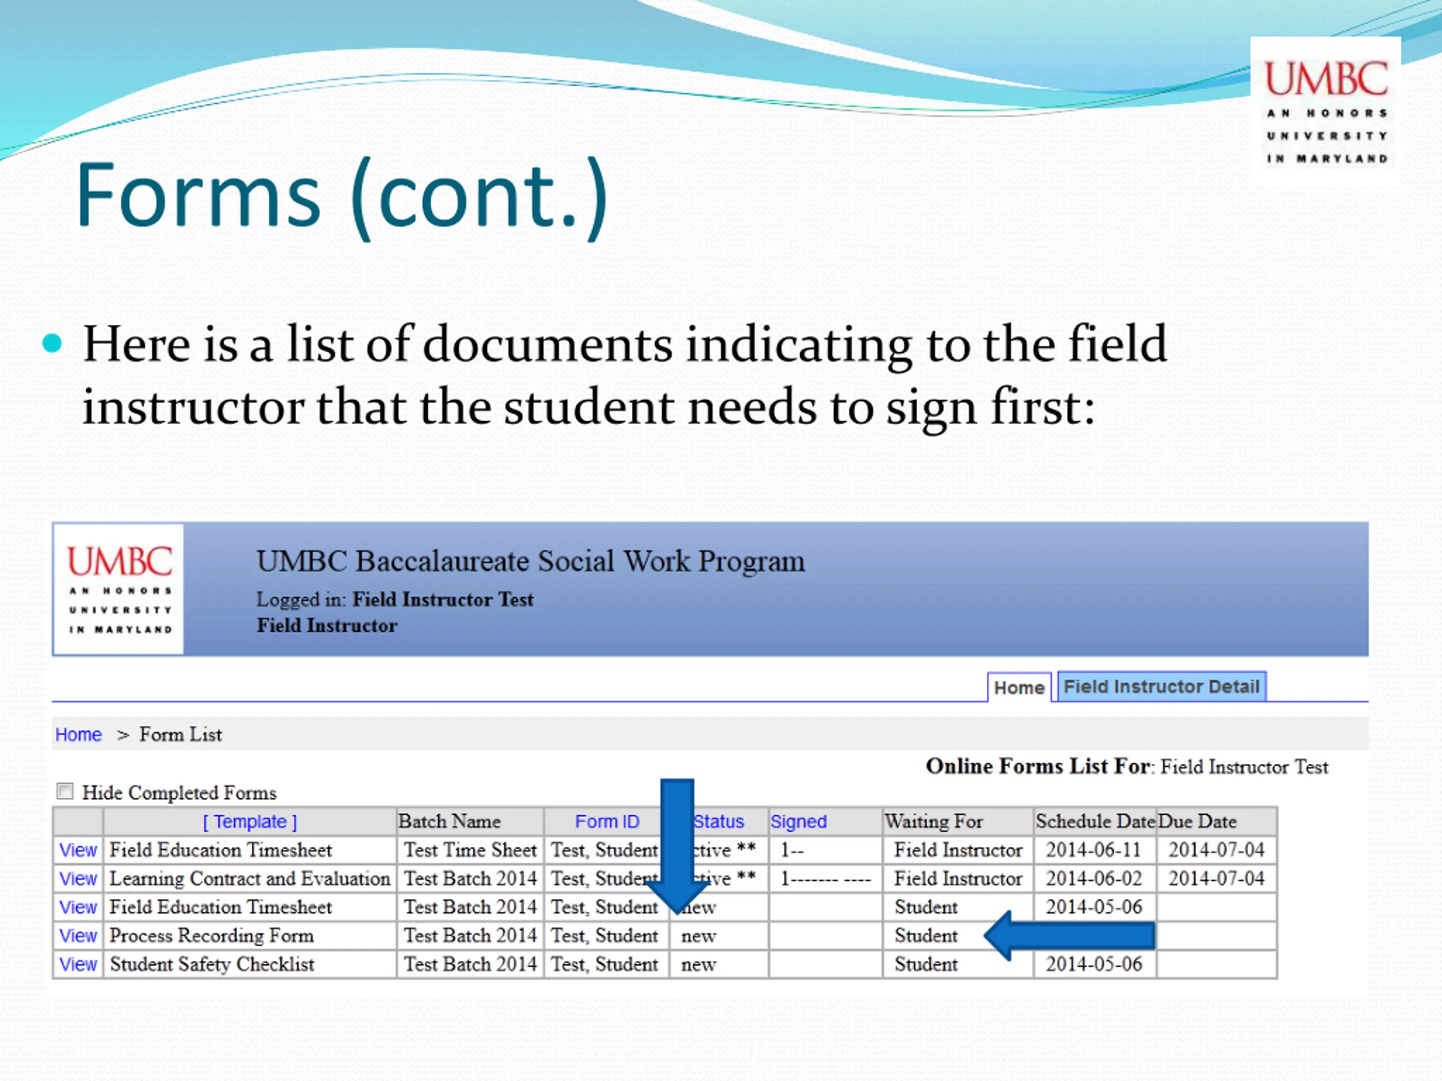1442x1081 pixels.
Task: Sort by the Form ID column header
Action: 607,821
